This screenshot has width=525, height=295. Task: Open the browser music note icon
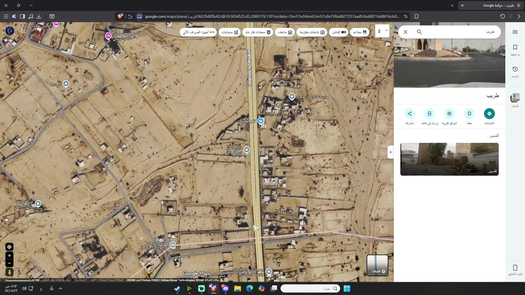[x=30, y=16]
